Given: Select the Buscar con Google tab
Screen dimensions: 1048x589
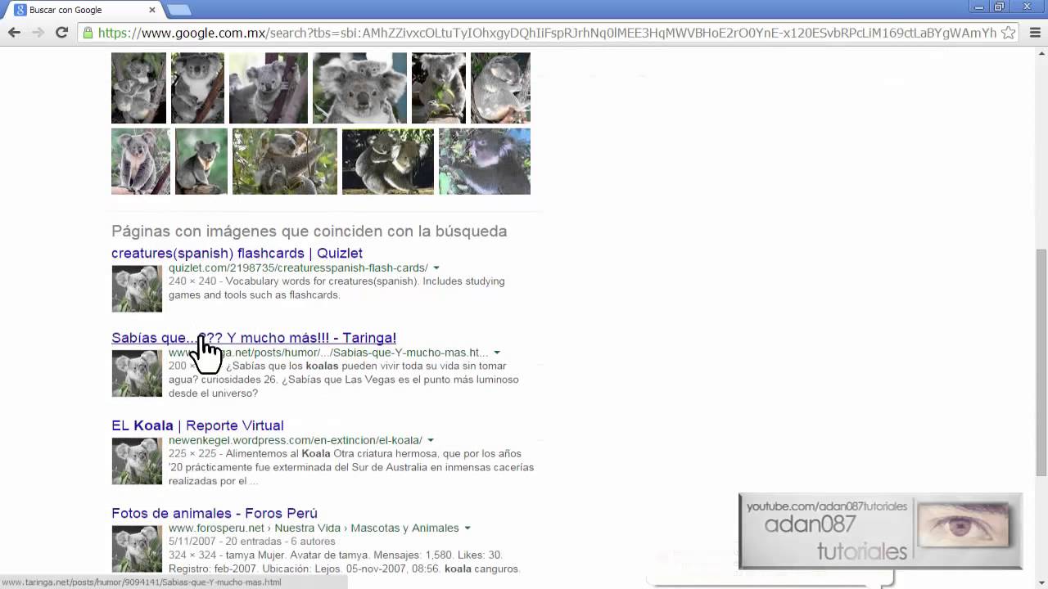Looking at the screenshot, I should tap(82, 10).
